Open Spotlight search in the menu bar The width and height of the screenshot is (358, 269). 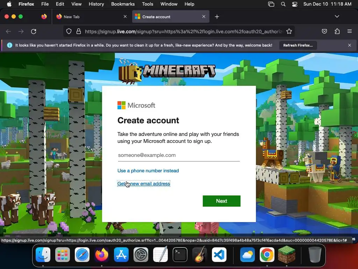pyautogui.click(x=283, y=4)
